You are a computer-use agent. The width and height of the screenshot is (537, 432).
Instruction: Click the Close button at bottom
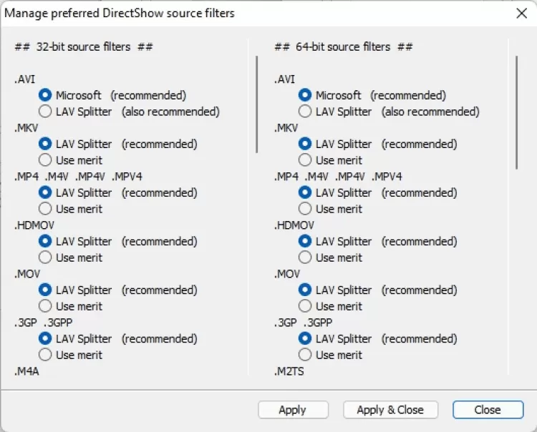(x=488, y=410)
